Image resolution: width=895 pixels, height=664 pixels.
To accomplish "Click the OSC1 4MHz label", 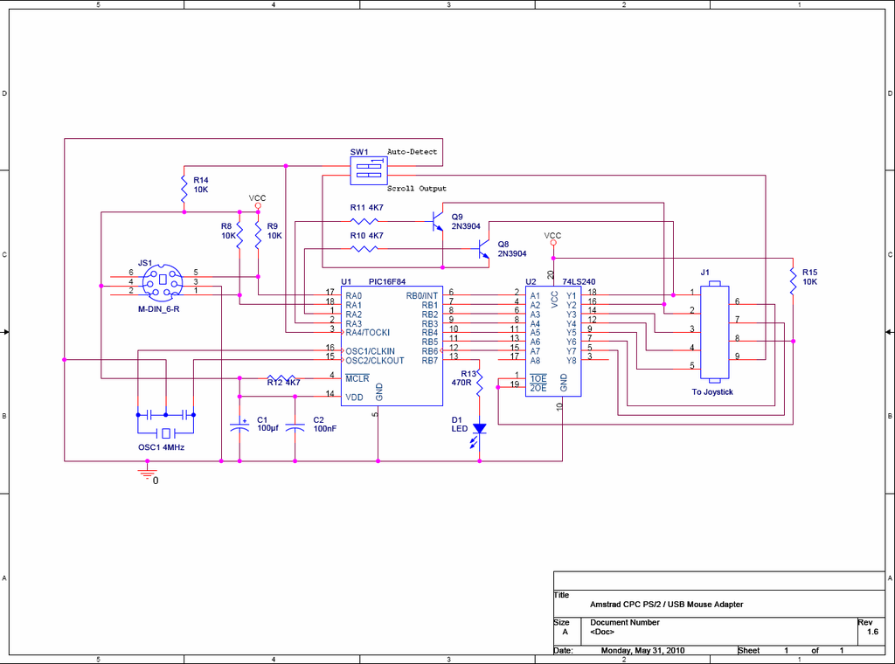I will click(161, 447).
